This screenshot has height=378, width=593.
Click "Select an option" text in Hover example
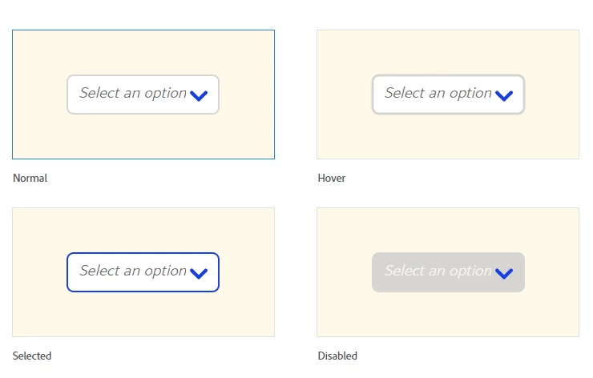pyautogui.click(x=438, y=94)
